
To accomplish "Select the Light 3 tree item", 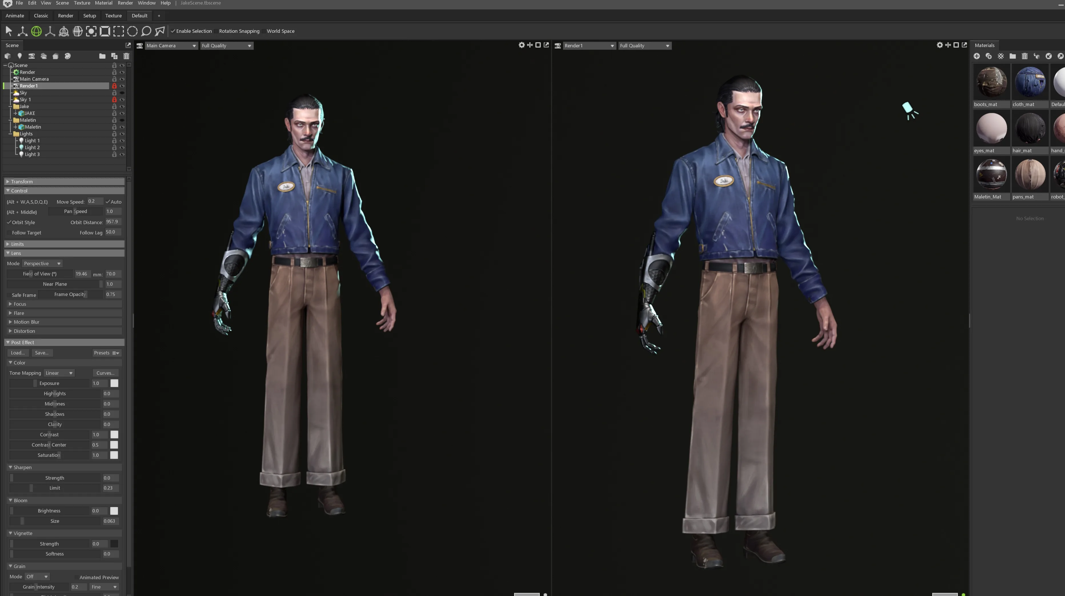I will tap(32, 154).
